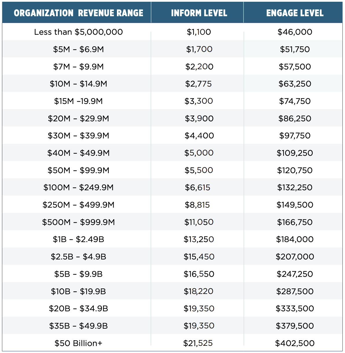Click the $5B – $9.9B revenue row

pos(172,274)
